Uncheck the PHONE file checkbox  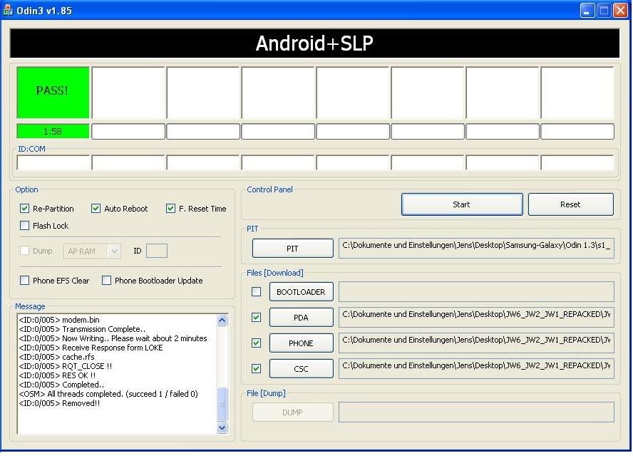(x=257, y=343)
